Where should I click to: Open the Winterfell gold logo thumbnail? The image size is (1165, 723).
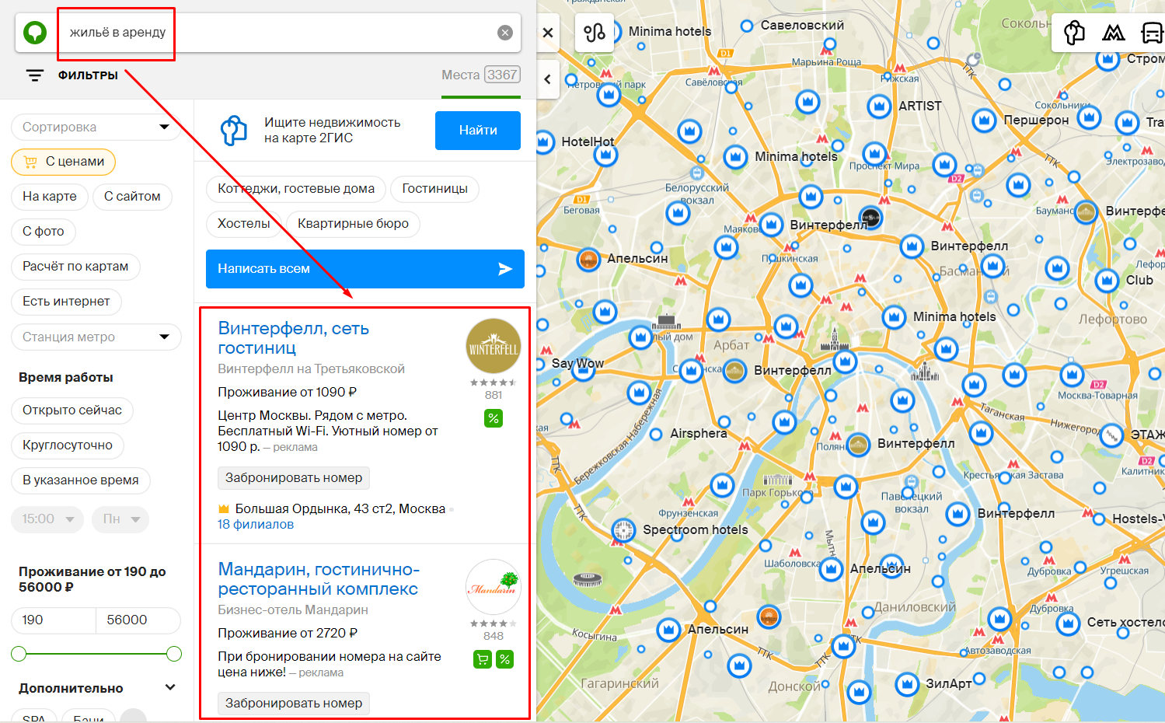494,346
